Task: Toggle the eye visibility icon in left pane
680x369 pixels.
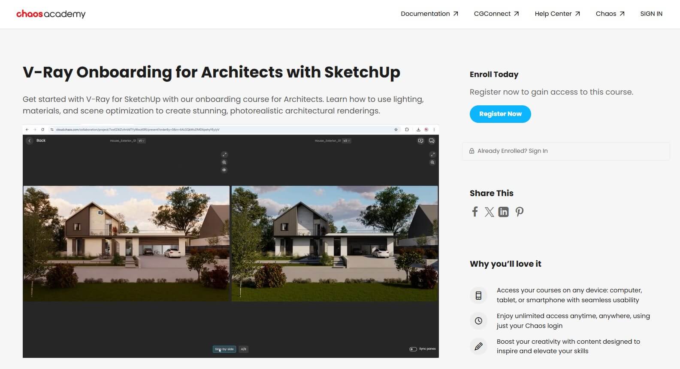Action: (224, 170)
